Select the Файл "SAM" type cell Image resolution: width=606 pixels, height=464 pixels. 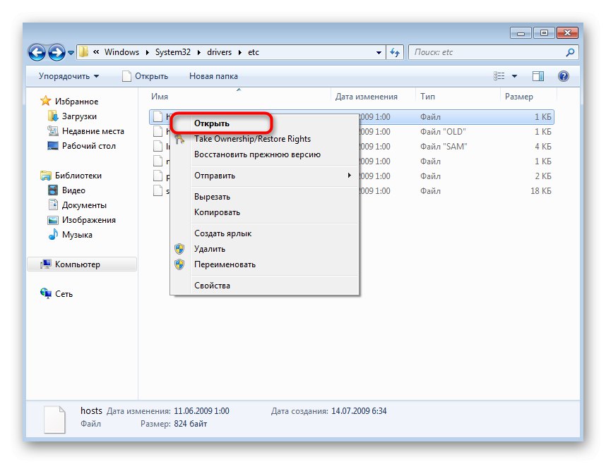coord(444,147)
